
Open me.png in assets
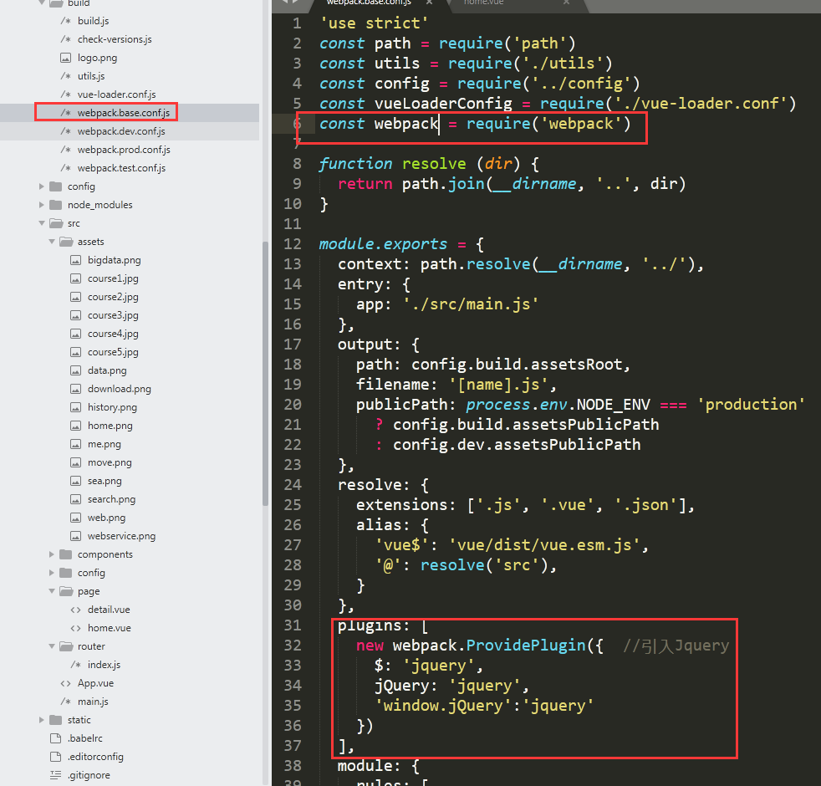pos(105,444)
